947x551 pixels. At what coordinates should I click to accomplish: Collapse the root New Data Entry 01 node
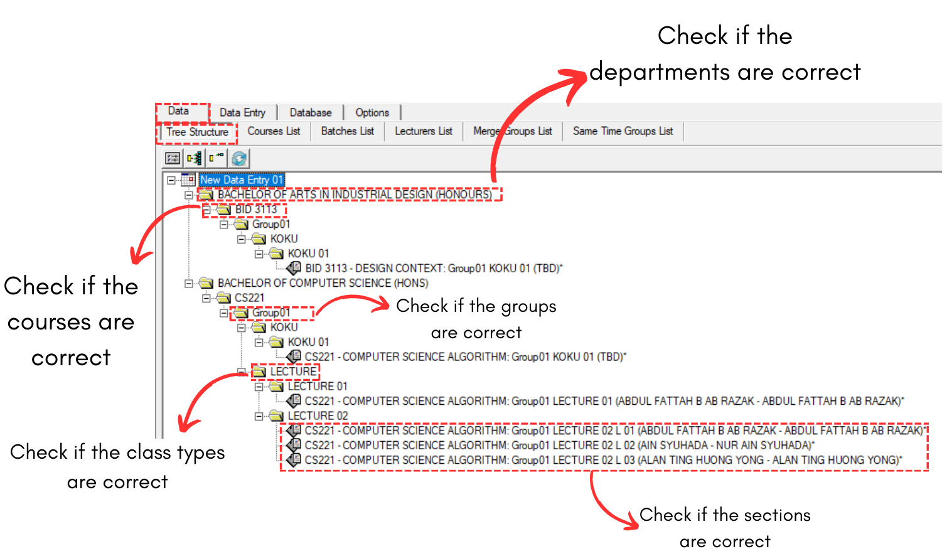[171, 180]
